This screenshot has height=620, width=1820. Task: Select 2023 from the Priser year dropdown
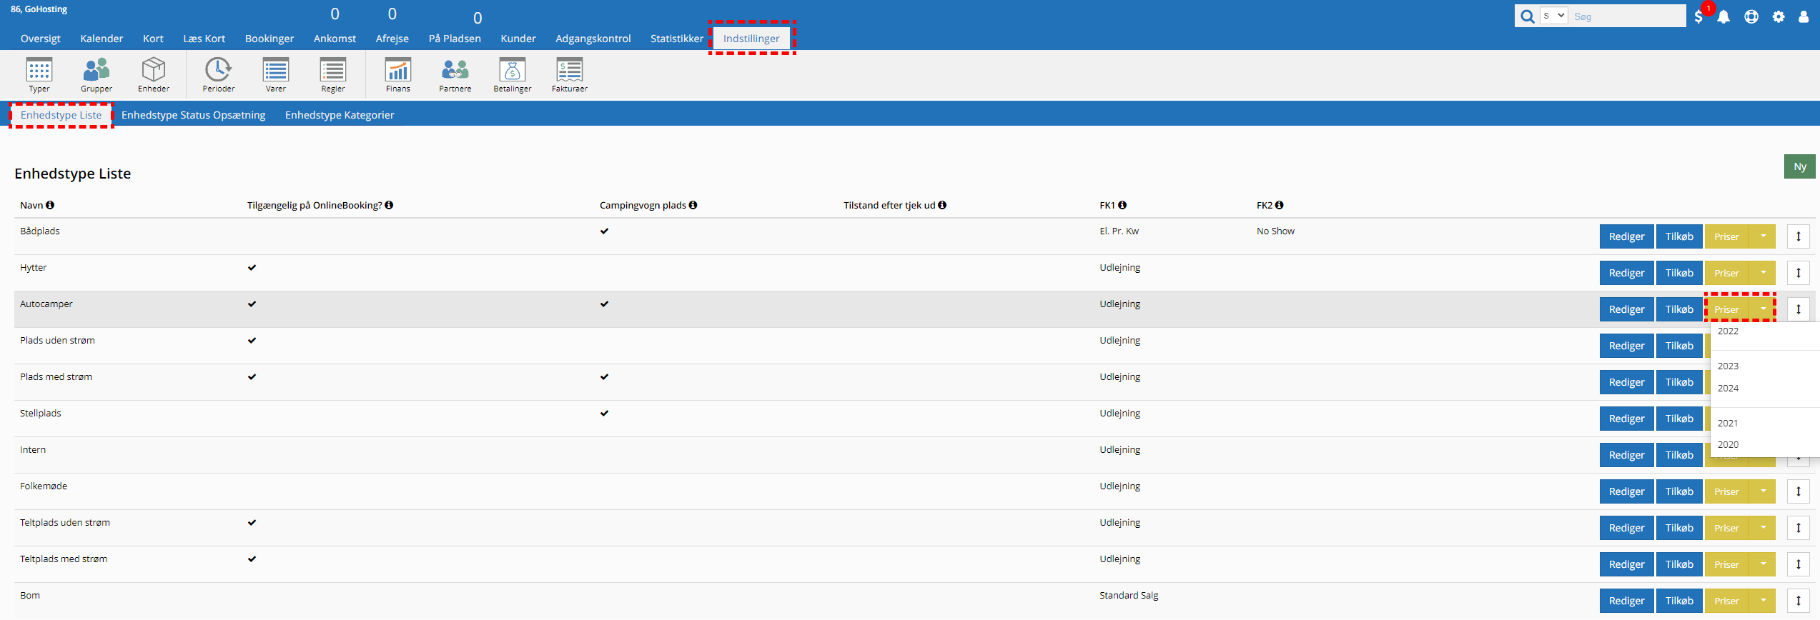pos(1728,366)
